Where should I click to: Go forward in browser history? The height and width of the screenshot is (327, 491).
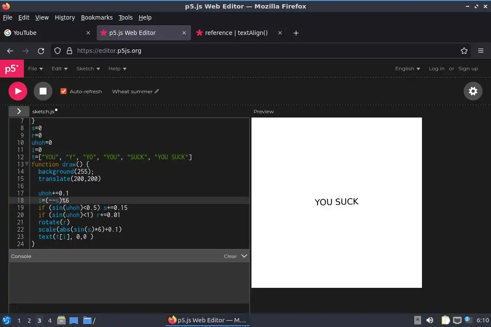[26, 51]
